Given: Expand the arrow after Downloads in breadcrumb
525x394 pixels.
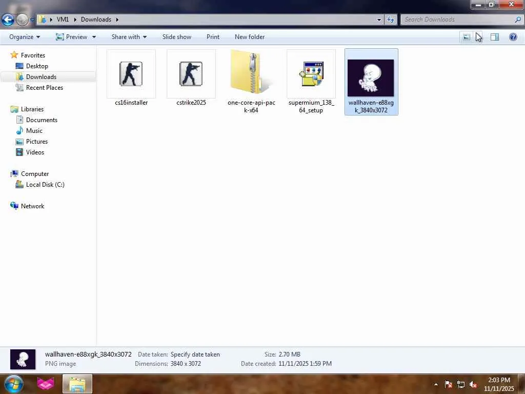Looking at the screenshot, I should pos(117,19).
